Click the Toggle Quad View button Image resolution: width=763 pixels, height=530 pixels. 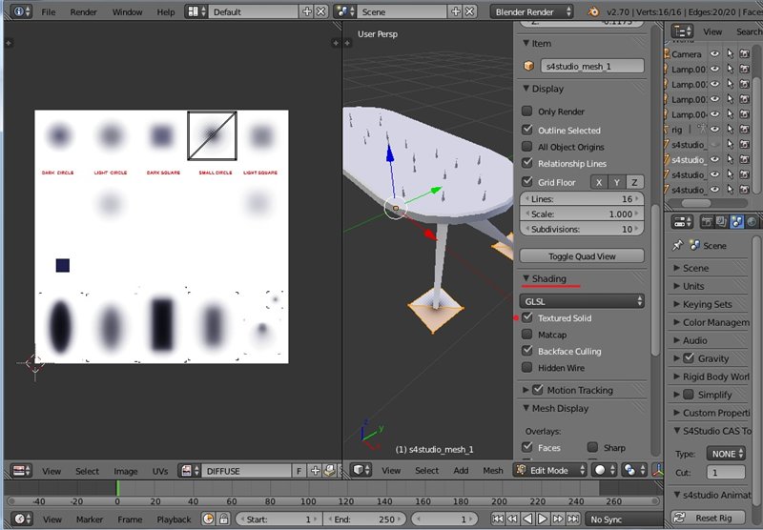[x=582, y=255]
